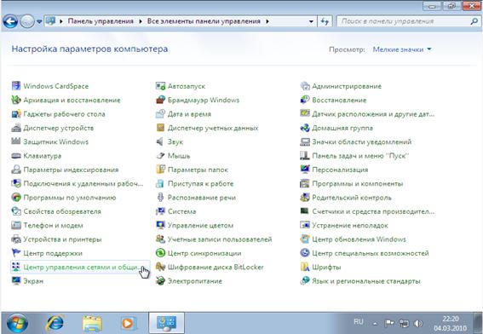The height and width of the screenshot is (334, 483).
Task: Click the Администрирование icon
Action: [x=305, y=86]
